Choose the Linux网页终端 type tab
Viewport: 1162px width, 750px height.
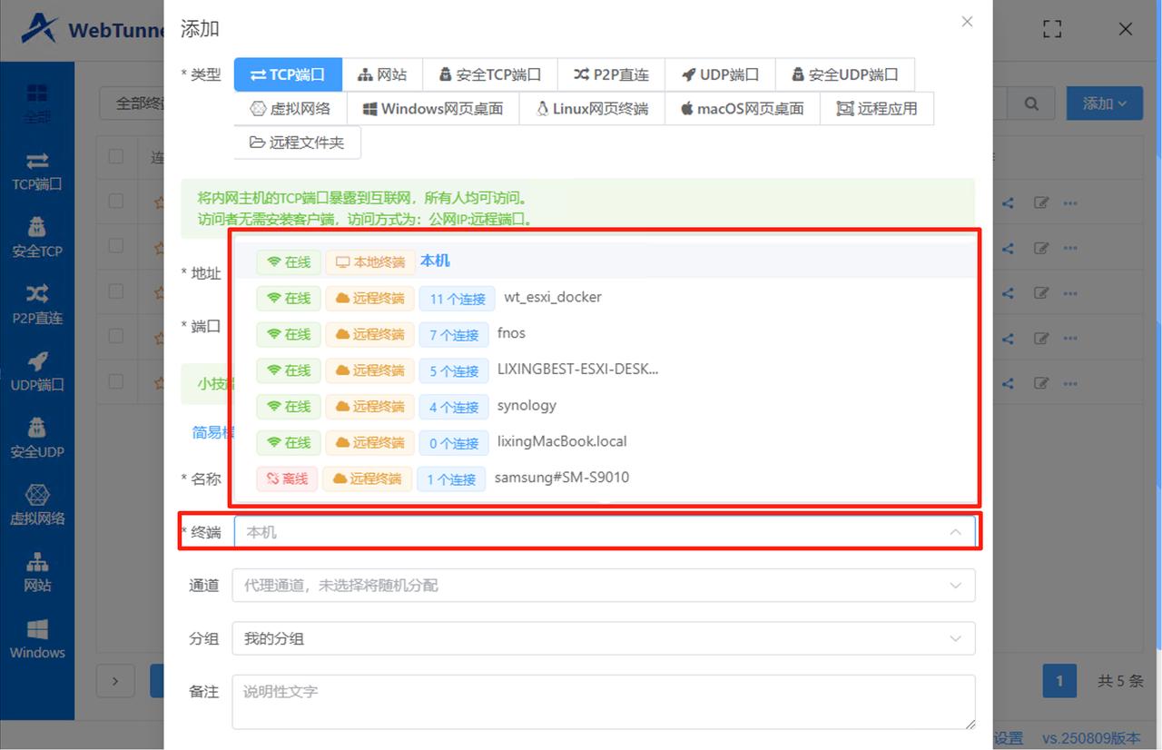pyautogui.click(x=593, y=109)
